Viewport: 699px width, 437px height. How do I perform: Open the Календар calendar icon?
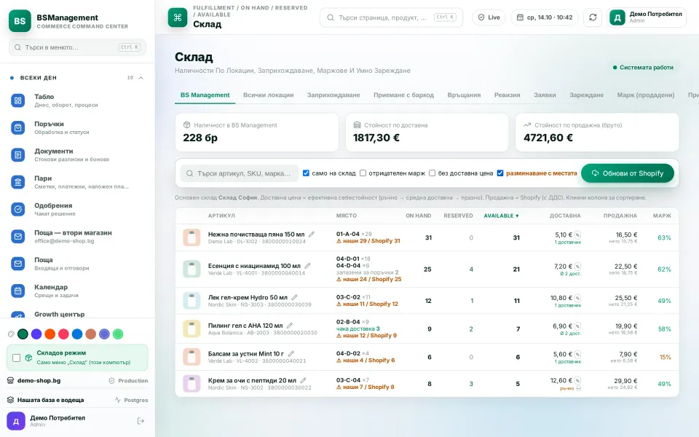[17, 291]
